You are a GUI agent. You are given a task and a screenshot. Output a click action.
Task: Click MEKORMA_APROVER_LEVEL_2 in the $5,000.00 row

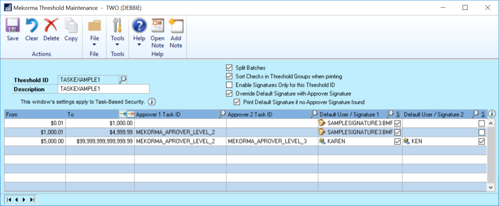pyautogui.click(x=175, y=141)
